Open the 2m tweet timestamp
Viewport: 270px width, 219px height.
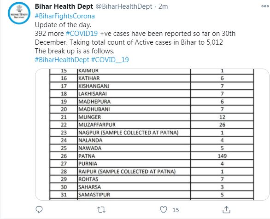click(x=163, y=6)
